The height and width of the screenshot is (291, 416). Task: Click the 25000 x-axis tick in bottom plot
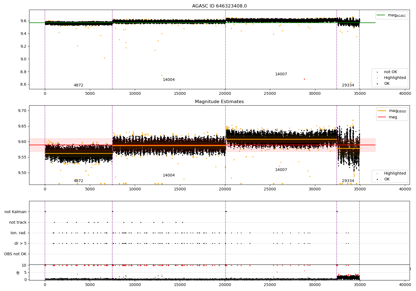pos(270,284)
